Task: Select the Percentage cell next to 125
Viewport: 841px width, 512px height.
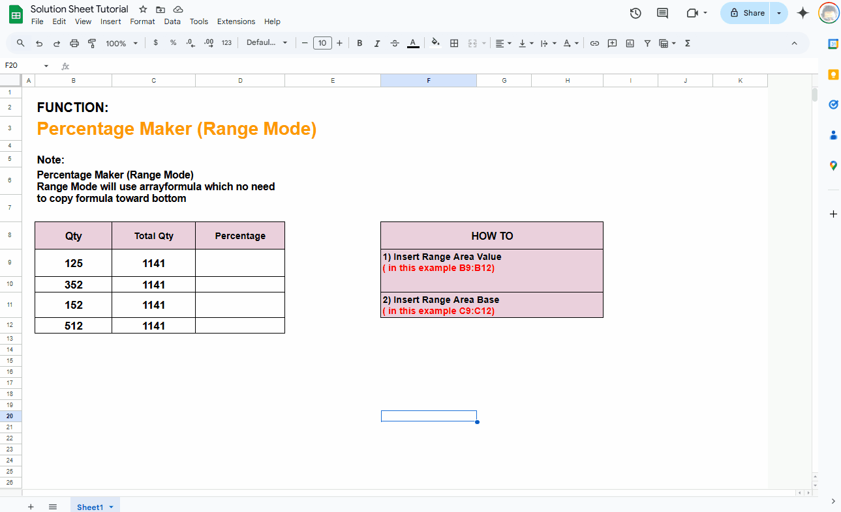Action: (x=240, y=263)
